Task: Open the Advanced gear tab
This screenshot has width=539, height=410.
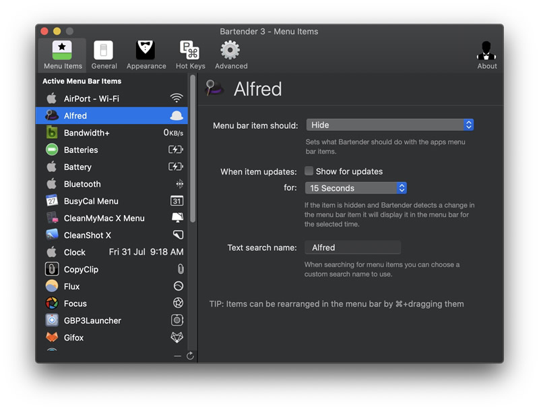Action: click(x=231, y=55)
